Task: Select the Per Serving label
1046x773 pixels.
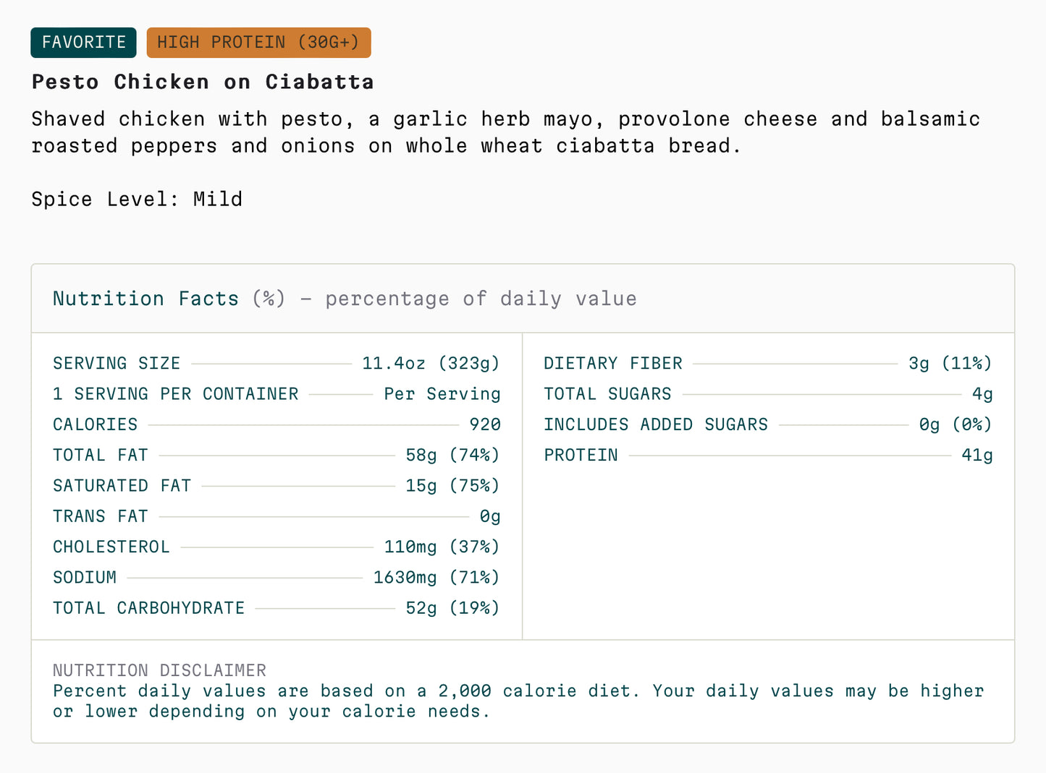Action: point(442,394)
